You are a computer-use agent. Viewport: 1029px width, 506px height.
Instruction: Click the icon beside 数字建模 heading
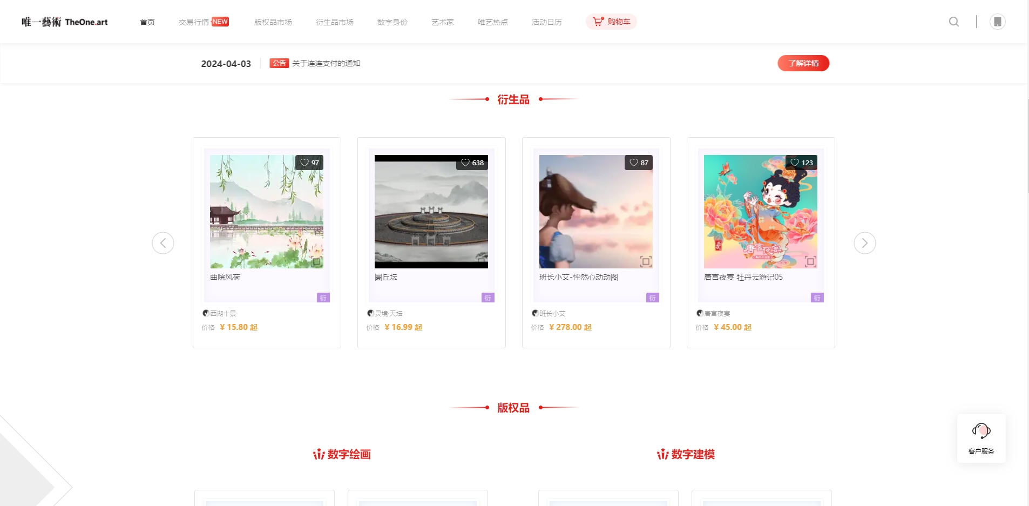pyautogui.click(x=663, y=454)
